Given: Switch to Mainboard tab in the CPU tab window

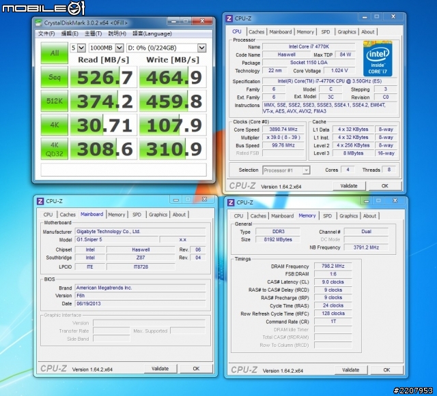Looking at the screenshot, I should 281,32.
